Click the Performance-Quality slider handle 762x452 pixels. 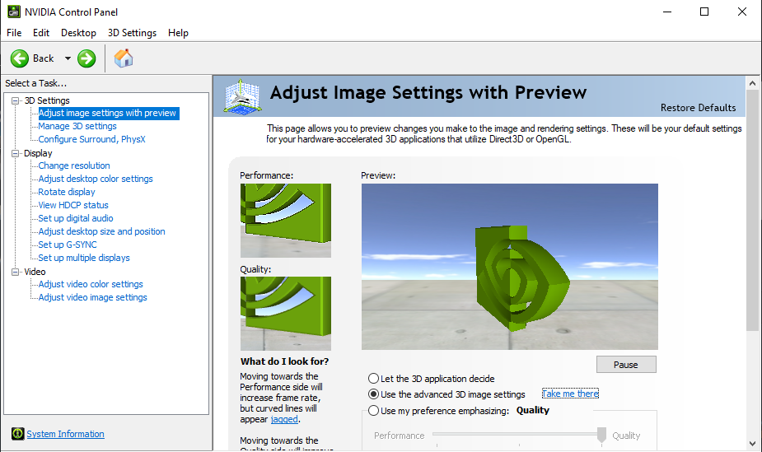[601, 435]
